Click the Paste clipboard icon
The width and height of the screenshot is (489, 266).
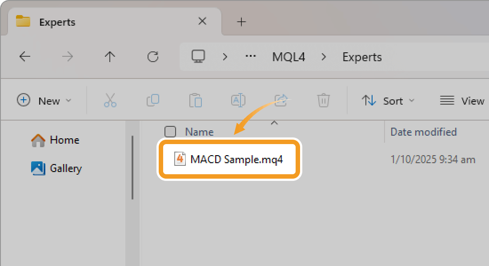(196, 101)
